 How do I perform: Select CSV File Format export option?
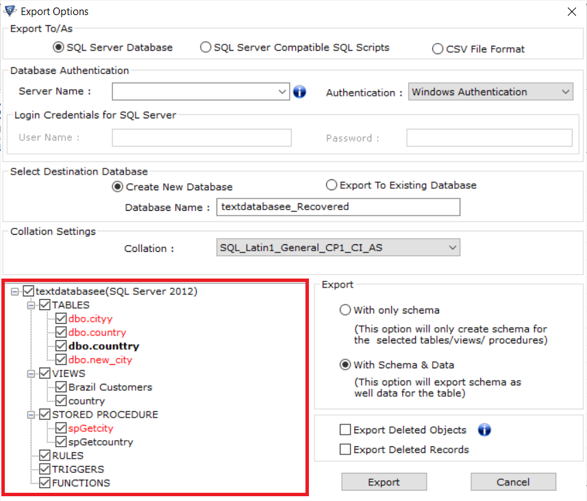[437, 49]
